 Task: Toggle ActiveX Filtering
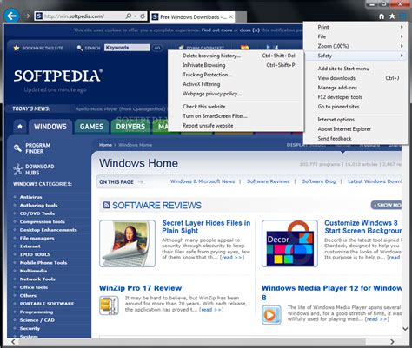[236, 84]
